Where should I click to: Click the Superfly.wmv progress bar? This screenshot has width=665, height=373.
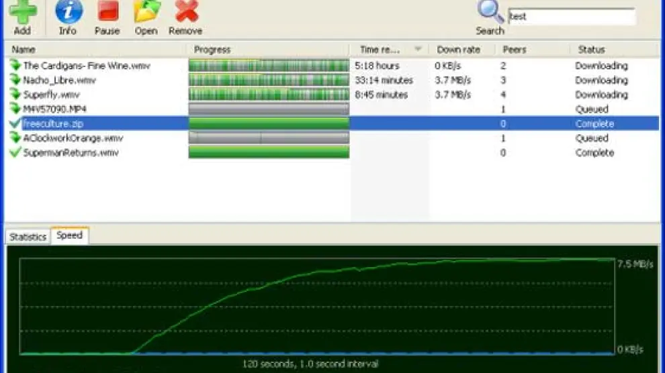269,95
